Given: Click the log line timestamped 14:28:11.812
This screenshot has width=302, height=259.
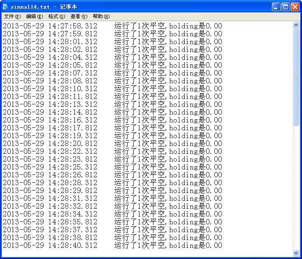Looking at the screenshot, I should pos(112,97).
